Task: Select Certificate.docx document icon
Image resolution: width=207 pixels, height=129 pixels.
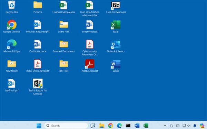Action: tap(38, 44)
